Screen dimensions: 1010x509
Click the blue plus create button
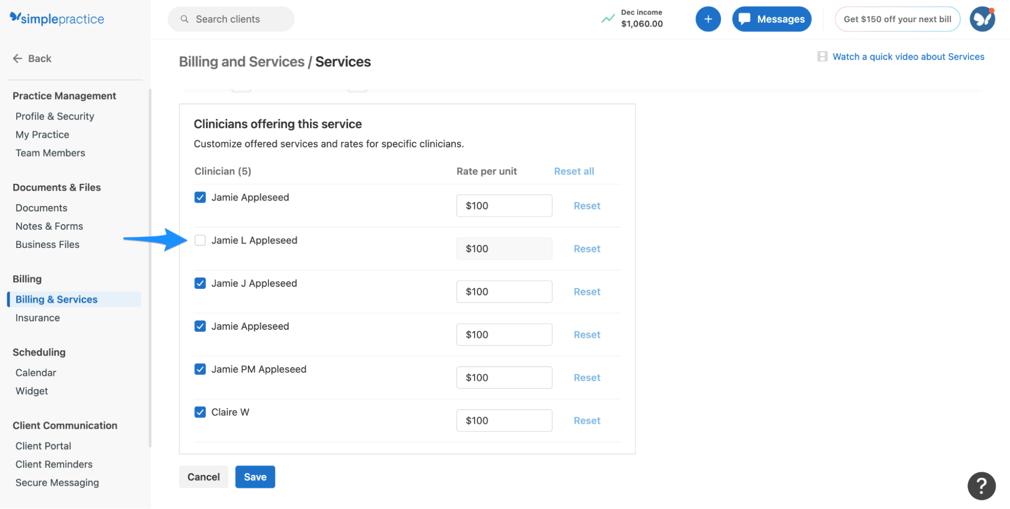click(x=708, y=19)
